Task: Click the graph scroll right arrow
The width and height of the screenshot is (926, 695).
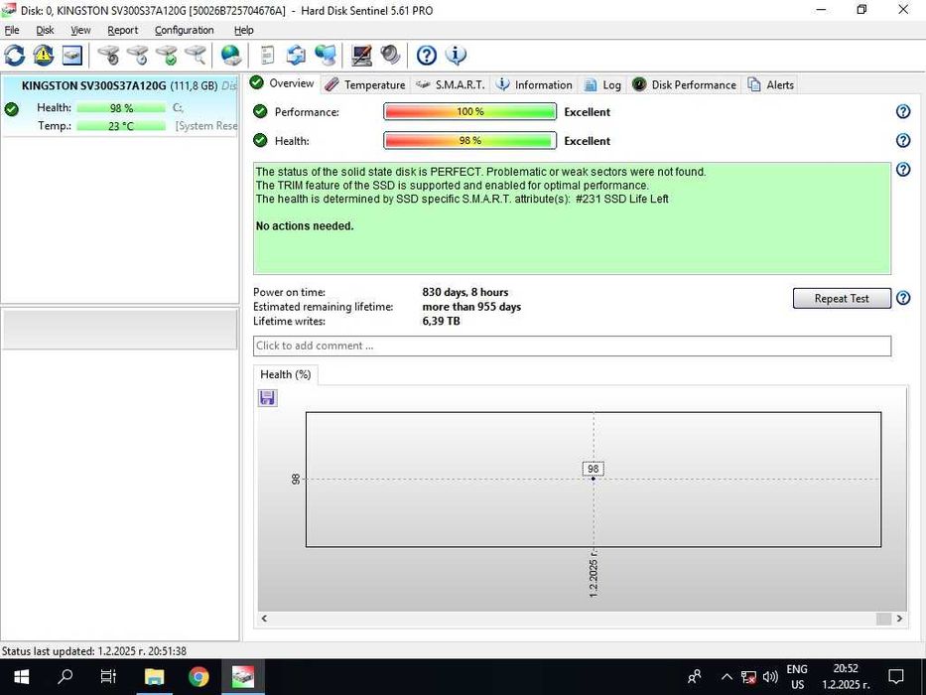Action: [x=899, y=619]
